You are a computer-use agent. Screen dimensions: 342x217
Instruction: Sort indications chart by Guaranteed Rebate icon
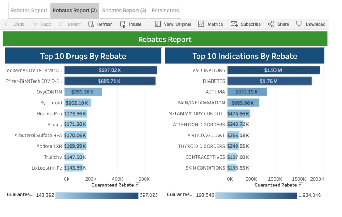click(x=300, y=185)
